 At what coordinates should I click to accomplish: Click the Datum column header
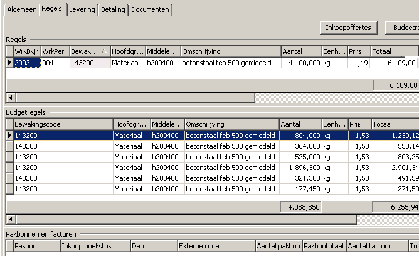154,246
